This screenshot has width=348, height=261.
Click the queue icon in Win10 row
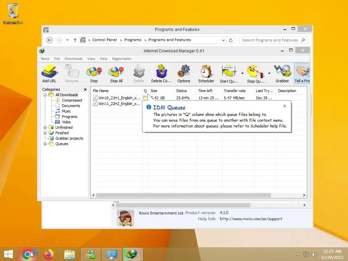point(145,98)
